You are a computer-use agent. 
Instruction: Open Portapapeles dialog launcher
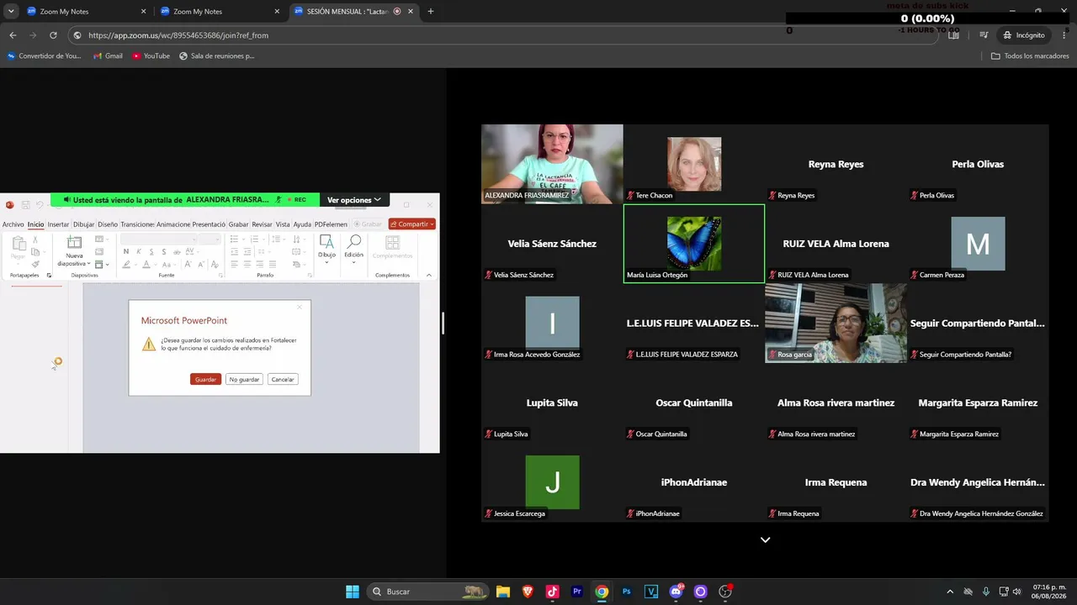[49, 275]
